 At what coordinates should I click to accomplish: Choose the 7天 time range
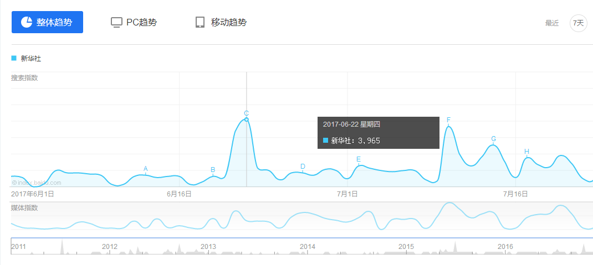tap(578, 23)
